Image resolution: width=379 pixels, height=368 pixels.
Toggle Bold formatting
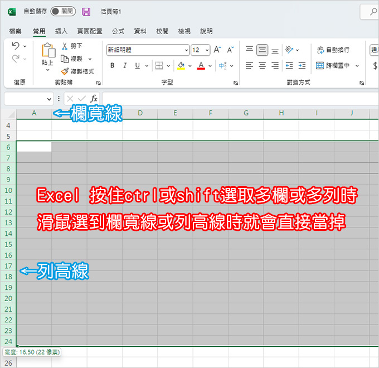pos(112,66)
